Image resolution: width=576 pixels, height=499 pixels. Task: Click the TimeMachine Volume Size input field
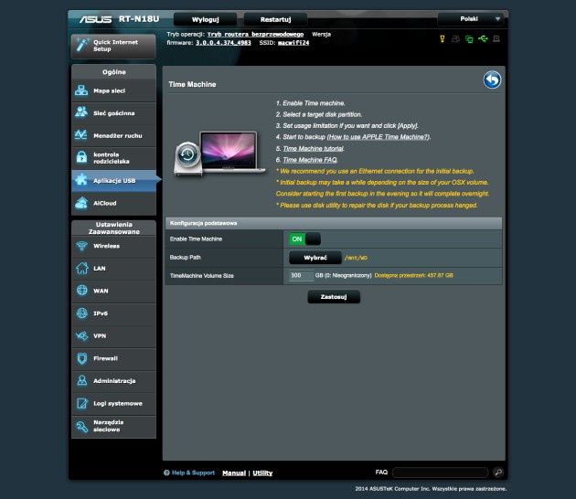[x=301, y=275]
